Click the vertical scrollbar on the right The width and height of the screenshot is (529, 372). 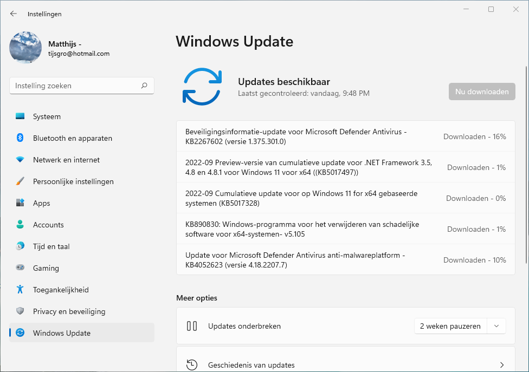coord(526,162)
